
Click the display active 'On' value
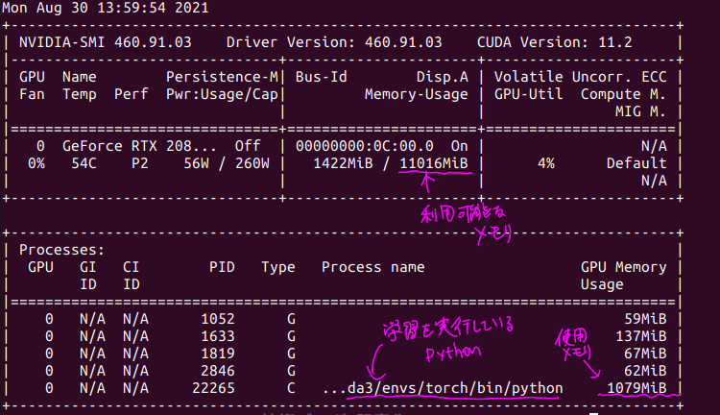(459, 146)
